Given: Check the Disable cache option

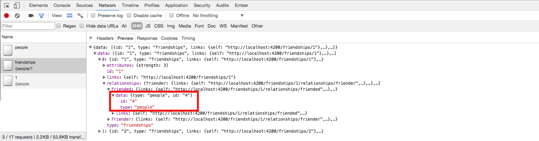Looking at the screenshot, I should click(129, 15).
